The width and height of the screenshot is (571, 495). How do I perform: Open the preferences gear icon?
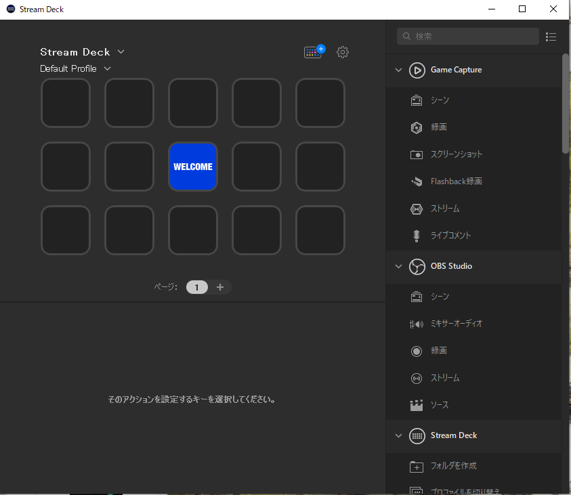pyautogui.click(x=342, y=52)
